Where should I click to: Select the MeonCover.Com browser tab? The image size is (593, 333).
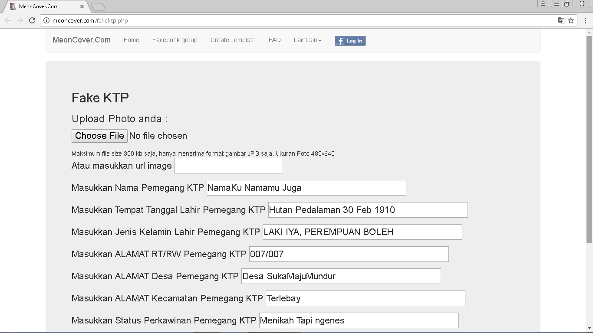43,7
